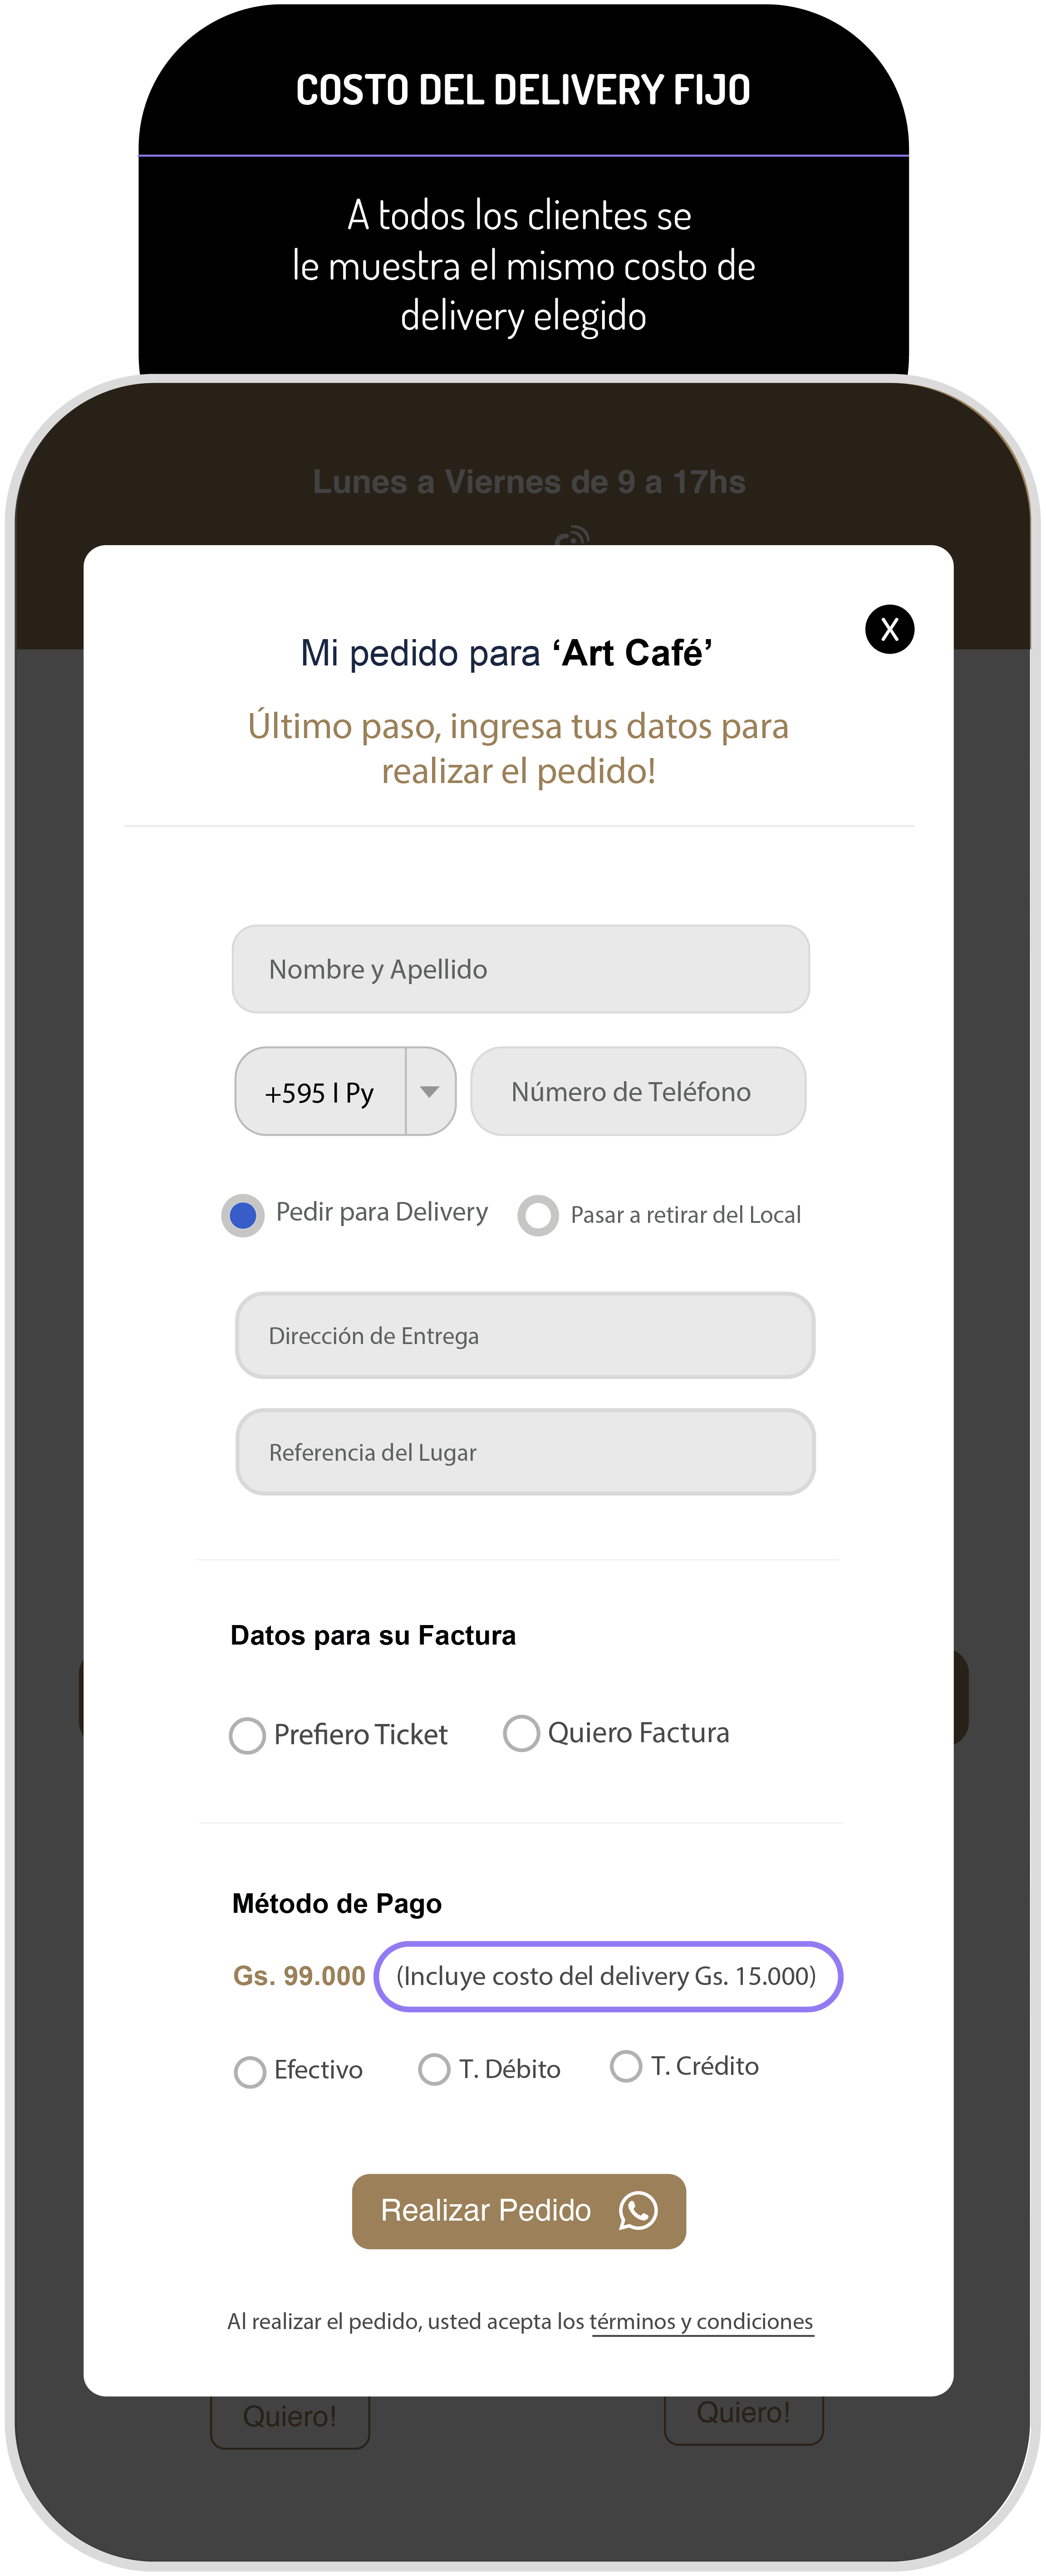
Task: Select Quiero Factura radio button
Action: (x=521, y=1733)
